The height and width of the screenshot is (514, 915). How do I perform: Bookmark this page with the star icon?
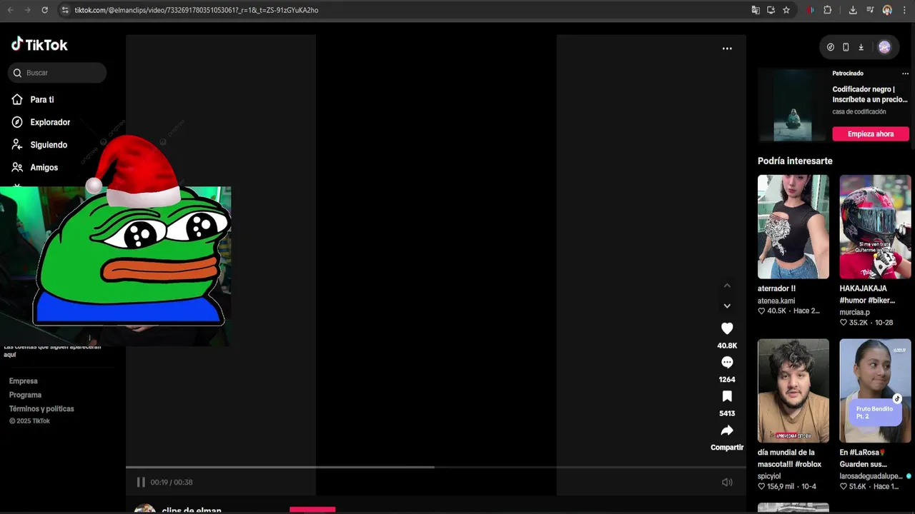pos(786,10)
